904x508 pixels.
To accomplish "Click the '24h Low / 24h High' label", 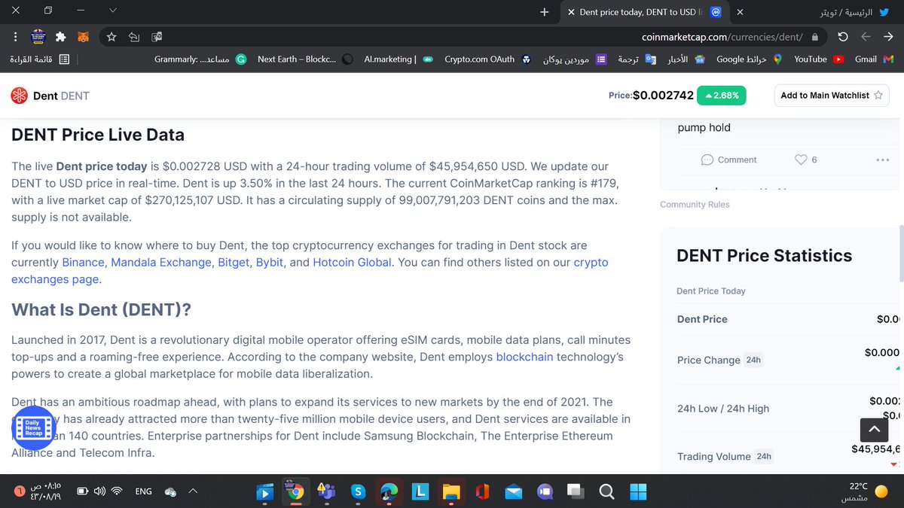I will 723,409.
